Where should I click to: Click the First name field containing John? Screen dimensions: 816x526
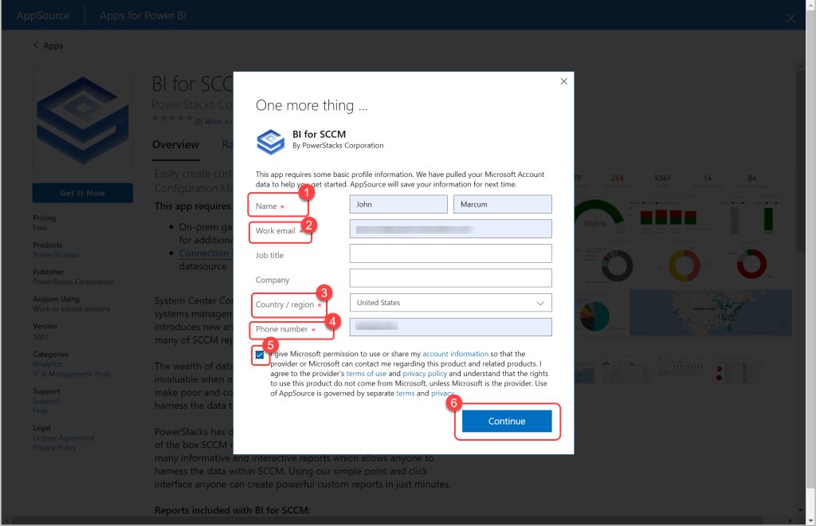pyautogui.click(x=398, y=205)
